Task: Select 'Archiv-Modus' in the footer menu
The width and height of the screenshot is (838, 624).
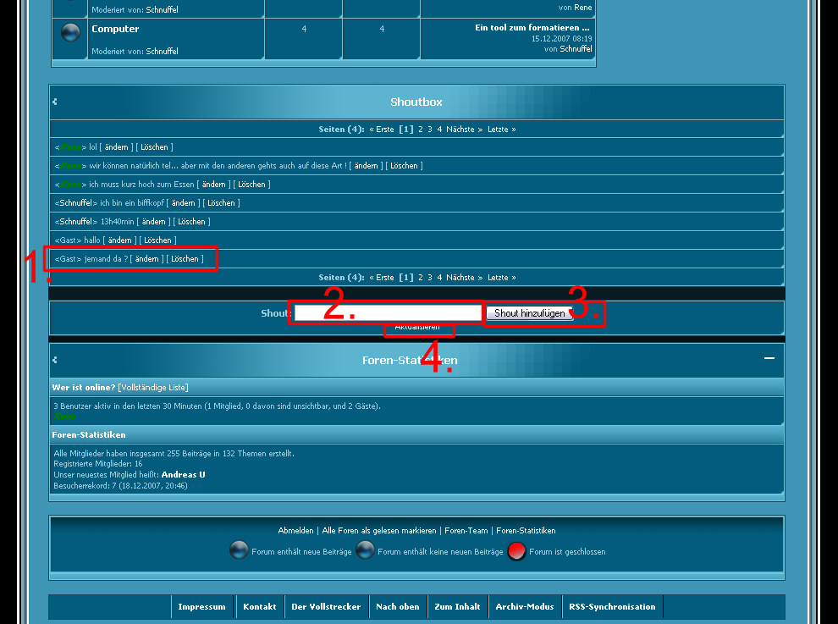Action: (x=524, y=607)
